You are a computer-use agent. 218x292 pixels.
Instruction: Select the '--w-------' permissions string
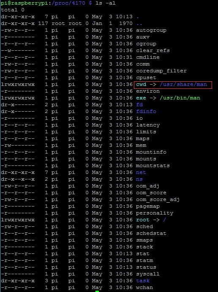click(18, 51)
